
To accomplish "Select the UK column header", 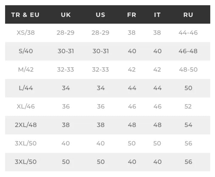I will tap(66, 15).
